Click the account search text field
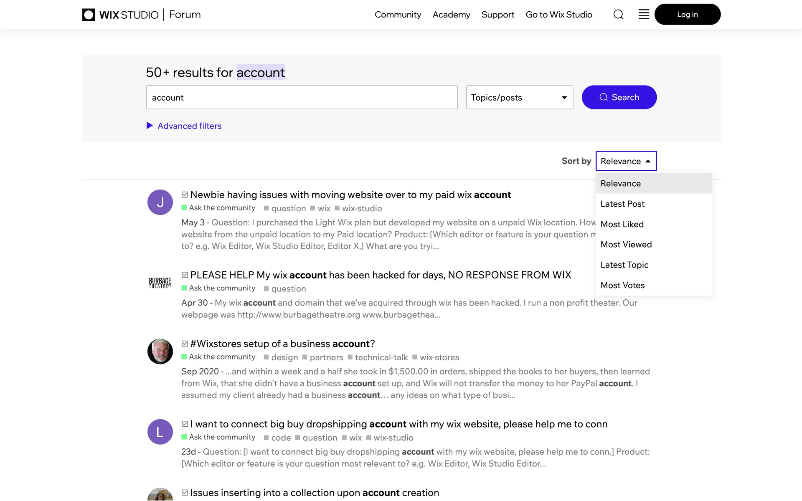Screen dimensions: 802x501 302,97
